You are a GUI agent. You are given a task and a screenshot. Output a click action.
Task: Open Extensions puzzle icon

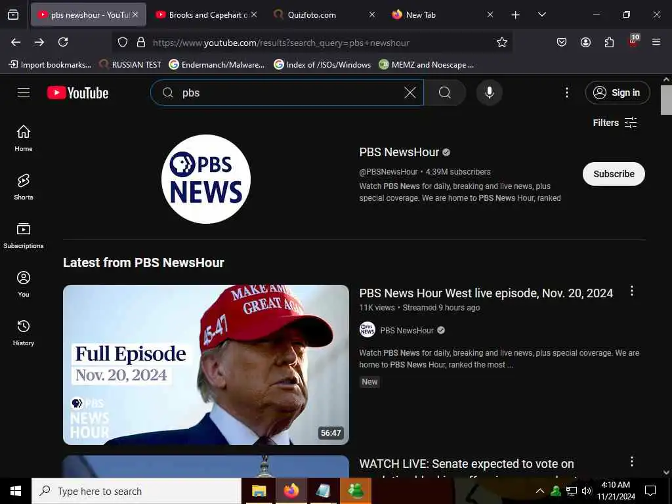click(x=609, y=42)
